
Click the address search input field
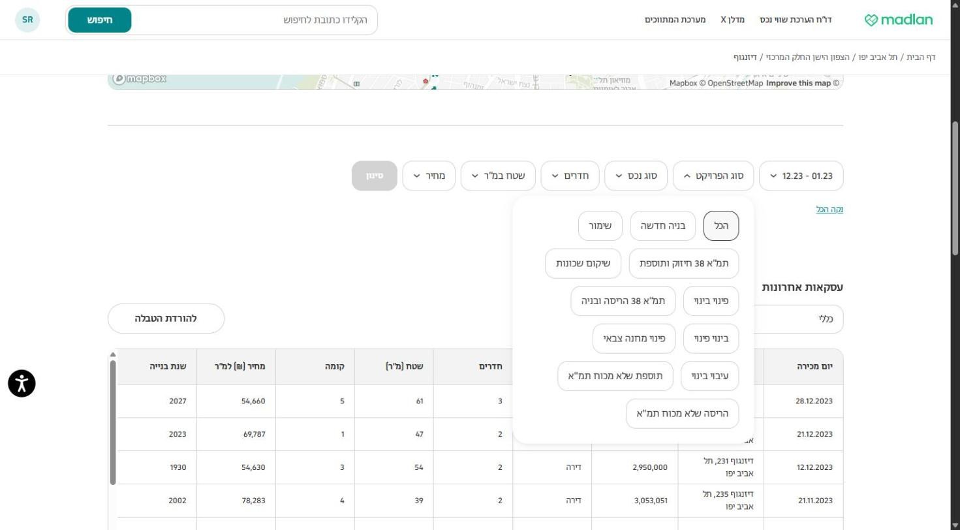point(255,20)
